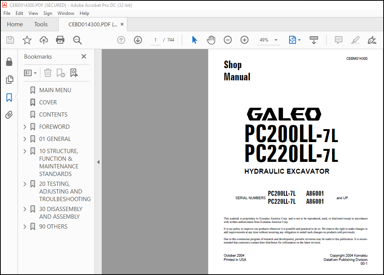
Task: Collapse the navigation pane arrow
Action: (x=98, y=162)
